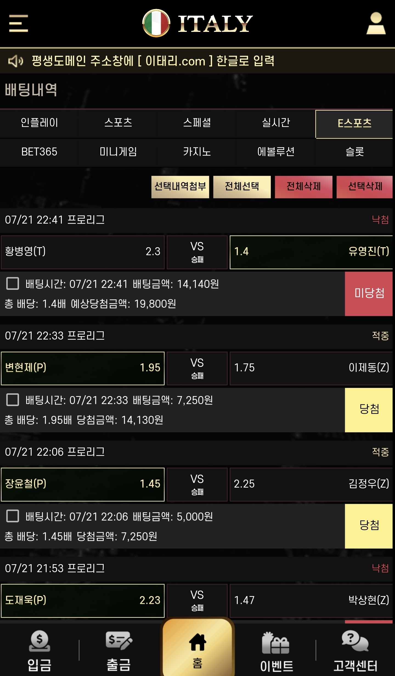Check the 14,140원 bet checkbox
The width and height of the screenshot is (395, 676).
(x=13, y=283)
